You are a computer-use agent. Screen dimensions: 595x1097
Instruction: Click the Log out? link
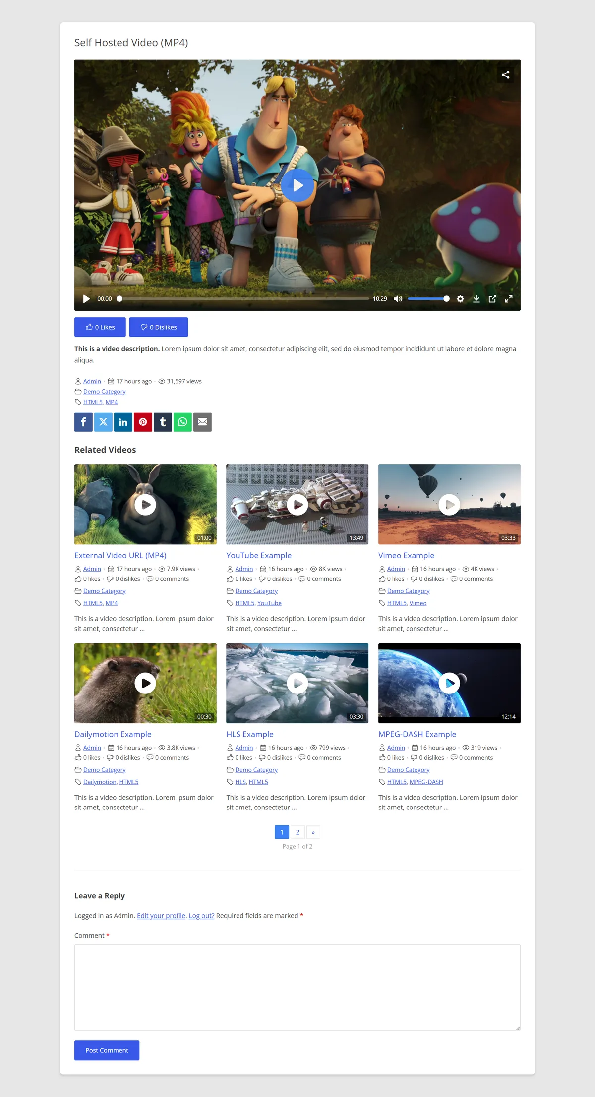201,916
